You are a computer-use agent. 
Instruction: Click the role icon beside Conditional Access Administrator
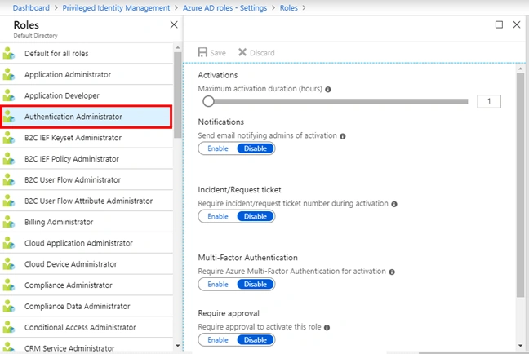click(9, 327)
